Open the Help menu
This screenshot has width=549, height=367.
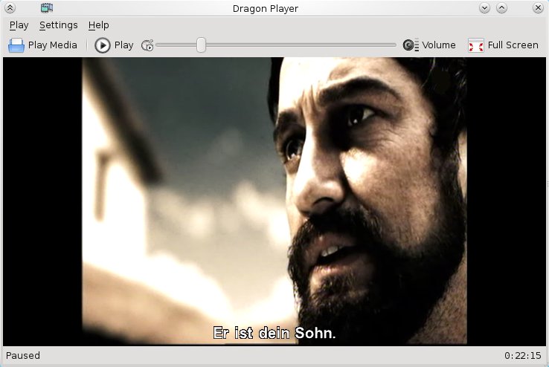tap(98, 25)
